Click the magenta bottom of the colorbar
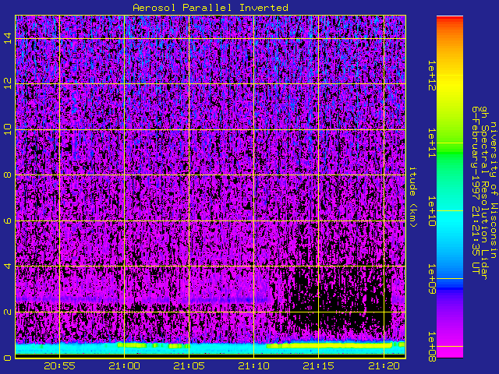The height and width of the screenshot is (374, 499). coord(450,351)
